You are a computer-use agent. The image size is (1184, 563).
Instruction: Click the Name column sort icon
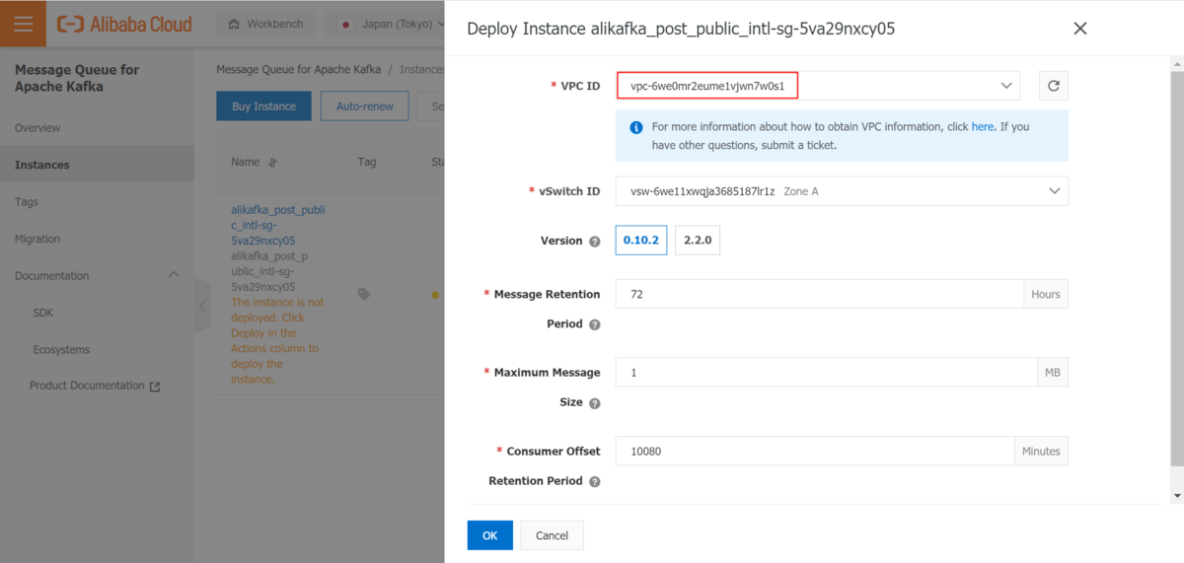coord(273,162)
